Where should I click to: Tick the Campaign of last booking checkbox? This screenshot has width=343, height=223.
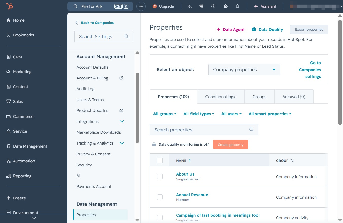[160, 218]
